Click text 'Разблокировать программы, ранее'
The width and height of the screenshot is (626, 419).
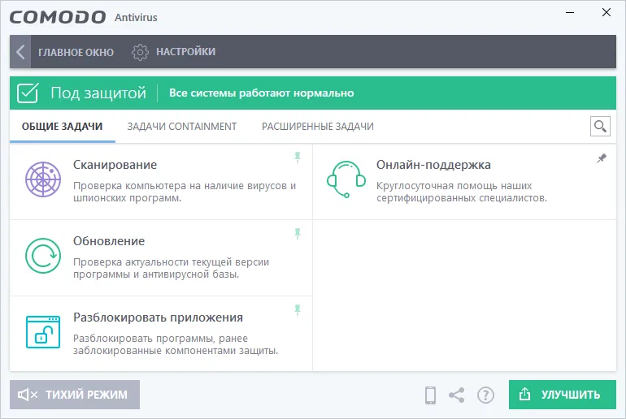(x=160, y=339)
